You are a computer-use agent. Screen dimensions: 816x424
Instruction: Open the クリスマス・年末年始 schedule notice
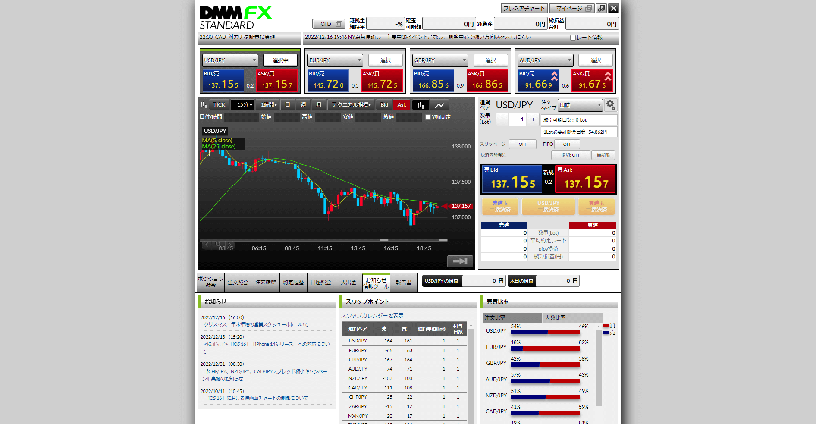(256, 324)
